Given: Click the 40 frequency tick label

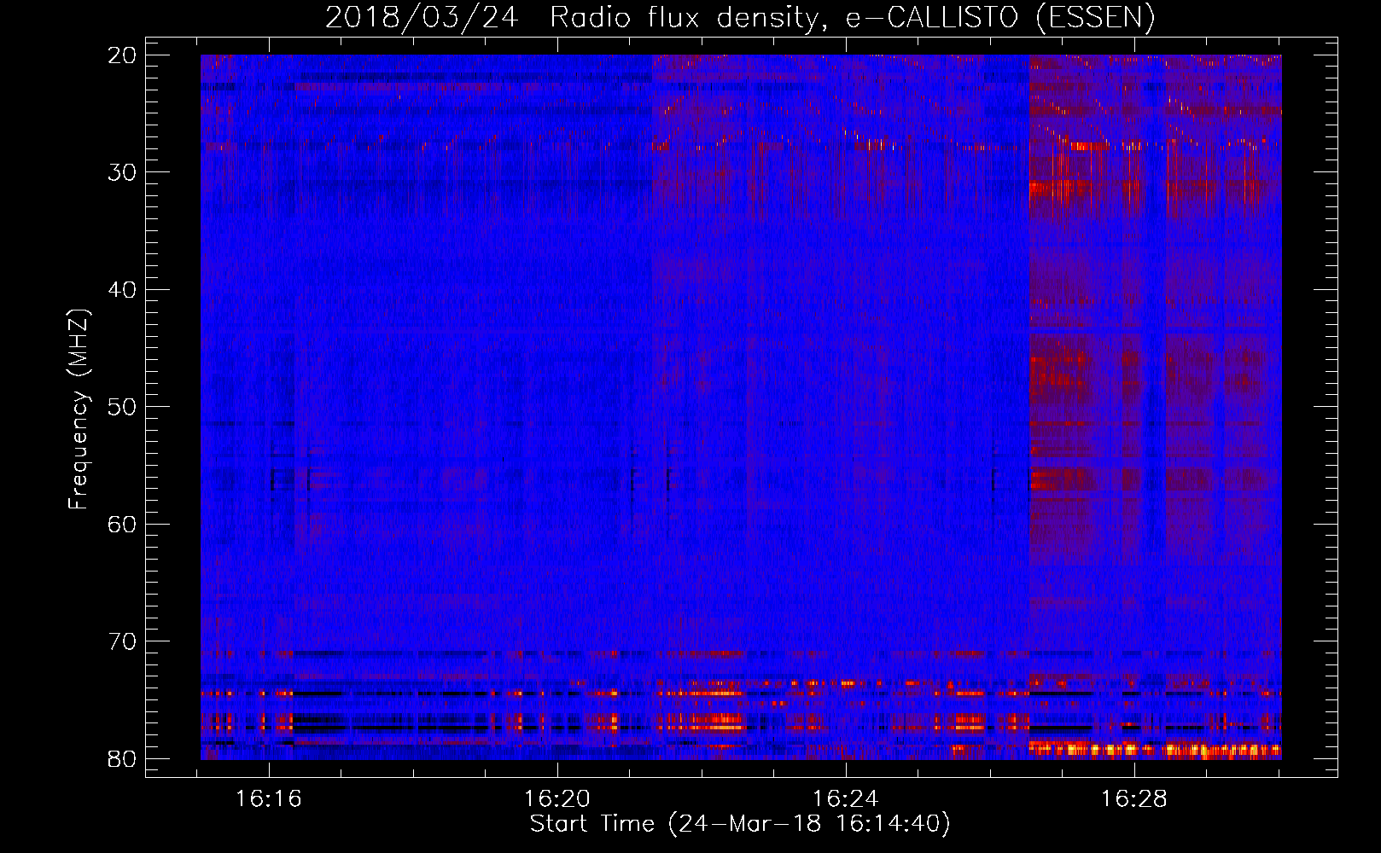Looking at the screenshot, I should tap(122, 290).
